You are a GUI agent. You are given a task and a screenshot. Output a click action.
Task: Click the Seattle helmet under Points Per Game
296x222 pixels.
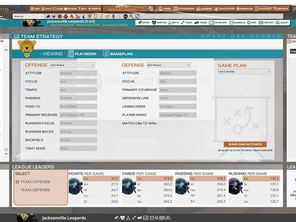(76, 187)
